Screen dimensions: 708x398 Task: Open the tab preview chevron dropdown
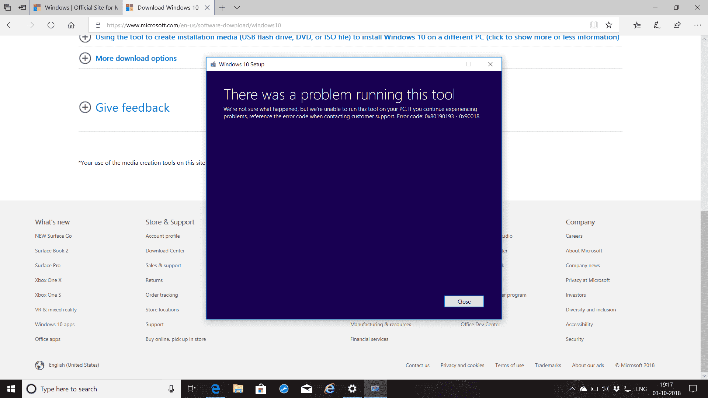(x=237, y=7)
